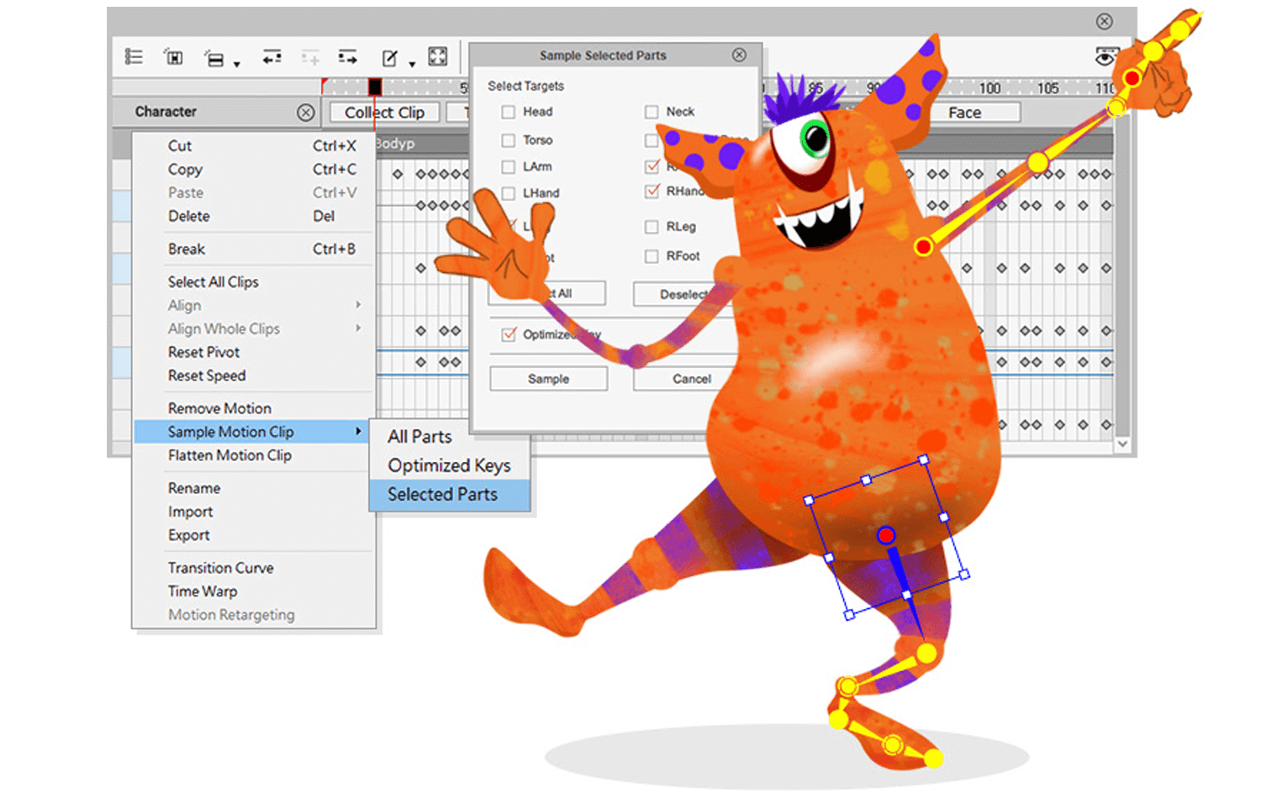Screen dimensions: 1261x798
Task: Check the RLeg target checkbox
Action: tap(652, 227)
